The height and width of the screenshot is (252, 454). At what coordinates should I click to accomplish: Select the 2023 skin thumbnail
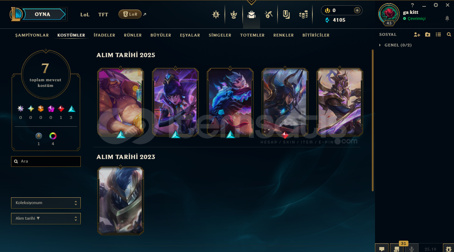[x=121, y=201]
